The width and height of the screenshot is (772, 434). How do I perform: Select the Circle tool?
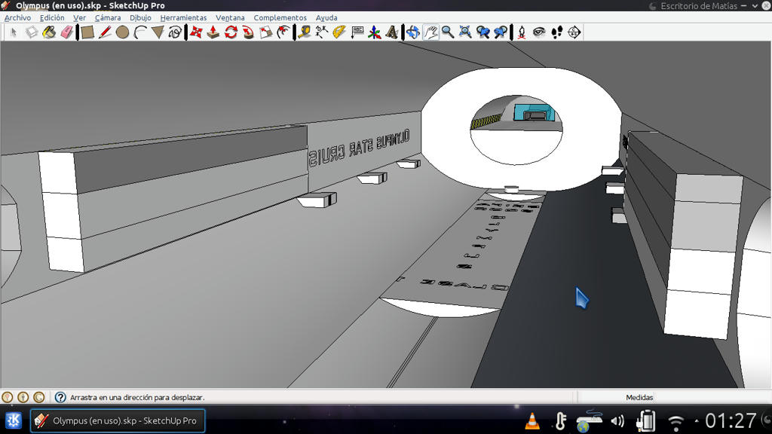coord(123,32)
